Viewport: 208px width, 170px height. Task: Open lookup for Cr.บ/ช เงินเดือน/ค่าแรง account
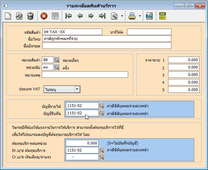pos(102,157)
